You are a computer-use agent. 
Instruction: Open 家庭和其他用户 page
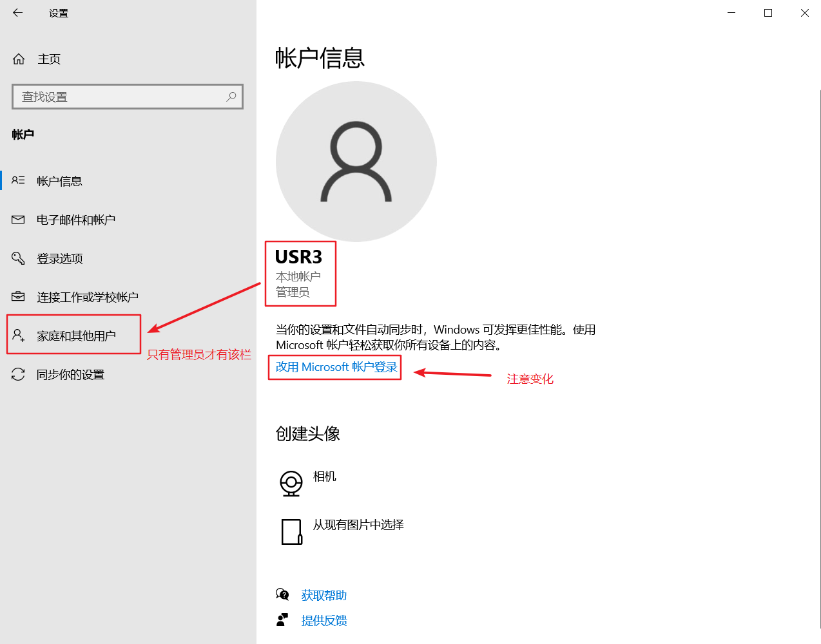128,336
